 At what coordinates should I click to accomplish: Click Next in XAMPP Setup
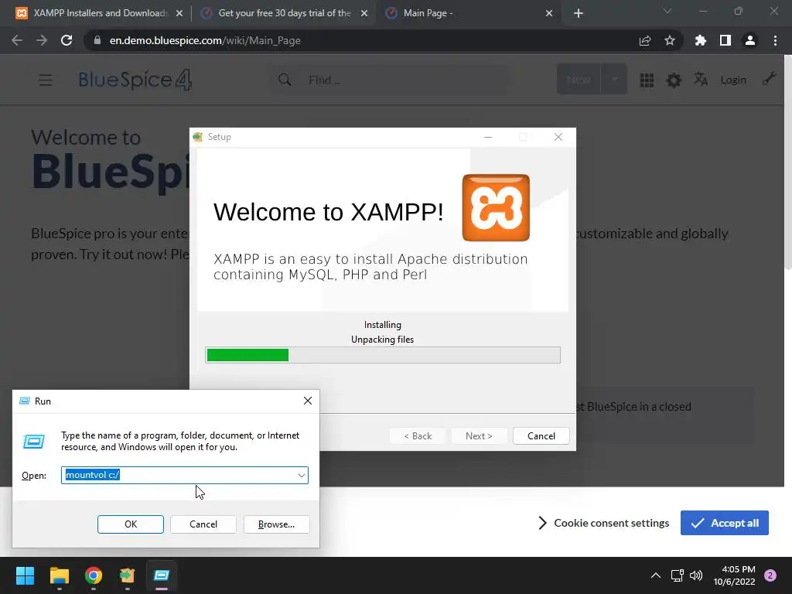click(479, 436)
